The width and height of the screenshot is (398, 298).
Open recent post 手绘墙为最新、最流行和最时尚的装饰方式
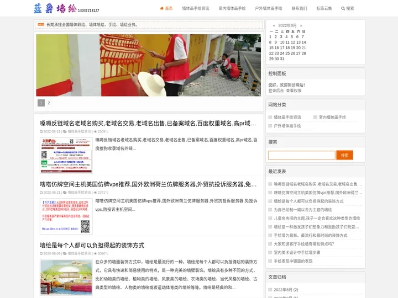coord(311,236)
